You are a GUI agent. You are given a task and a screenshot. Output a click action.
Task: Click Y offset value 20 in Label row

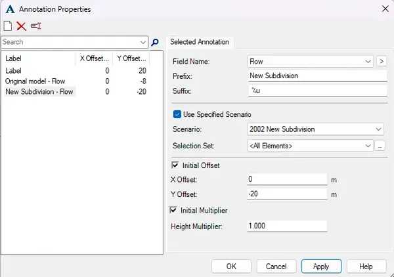142,71
